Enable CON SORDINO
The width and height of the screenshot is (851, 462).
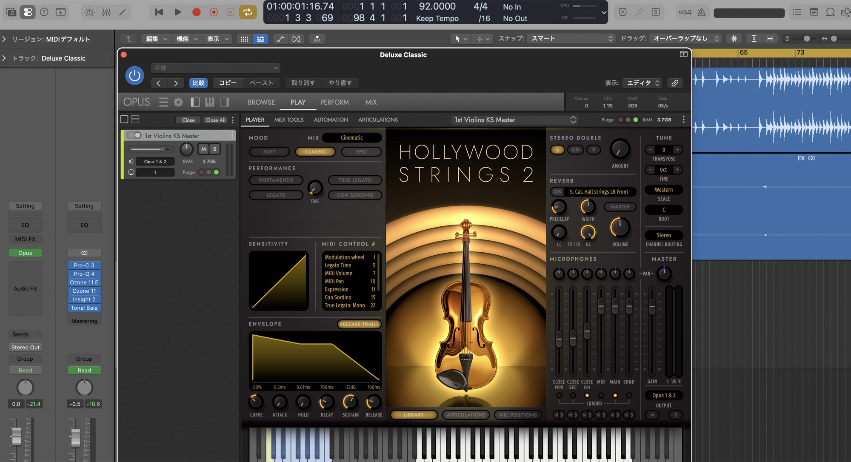[355, 195]
